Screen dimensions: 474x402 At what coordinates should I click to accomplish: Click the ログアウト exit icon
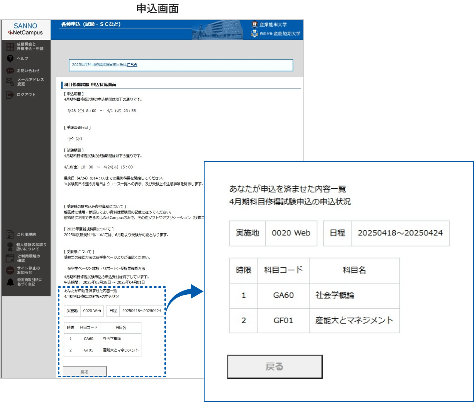(x=10, y=95)
